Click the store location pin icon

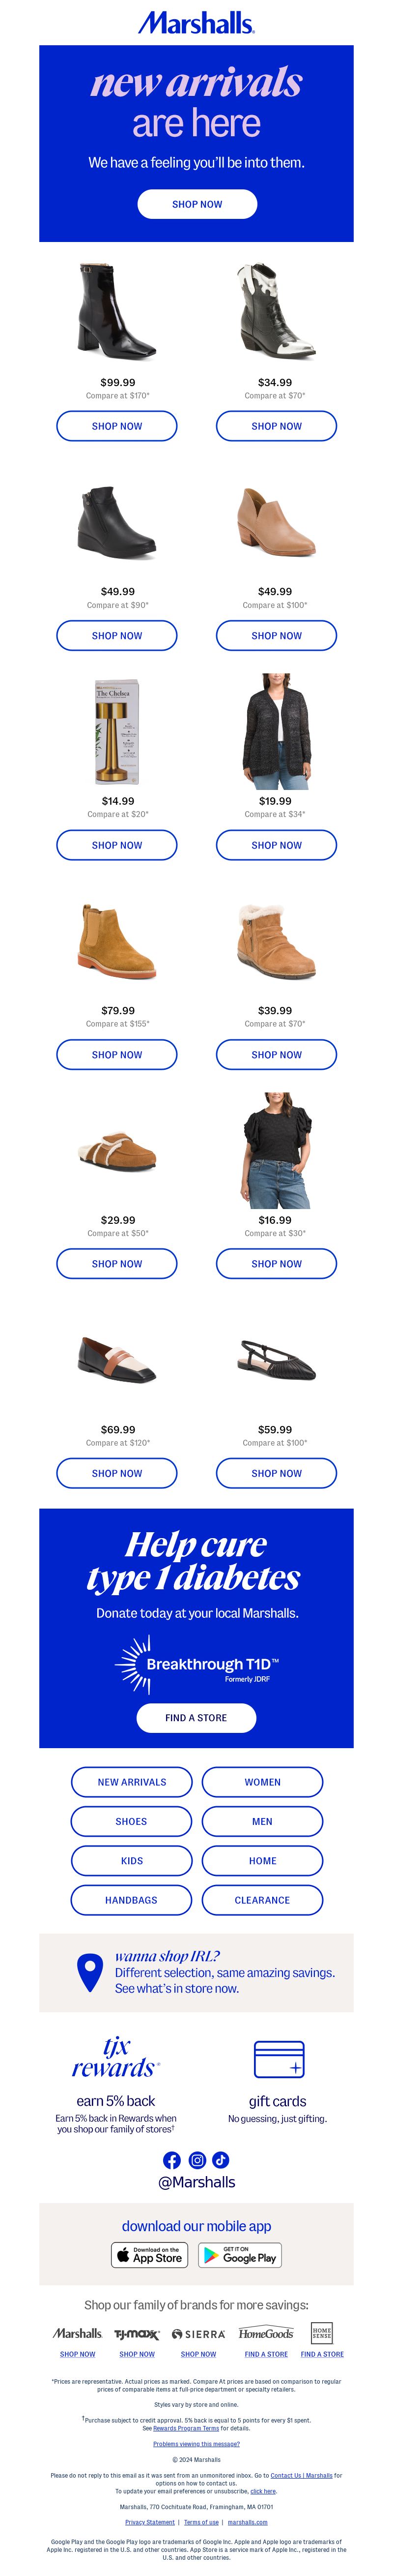[90, 1972]
